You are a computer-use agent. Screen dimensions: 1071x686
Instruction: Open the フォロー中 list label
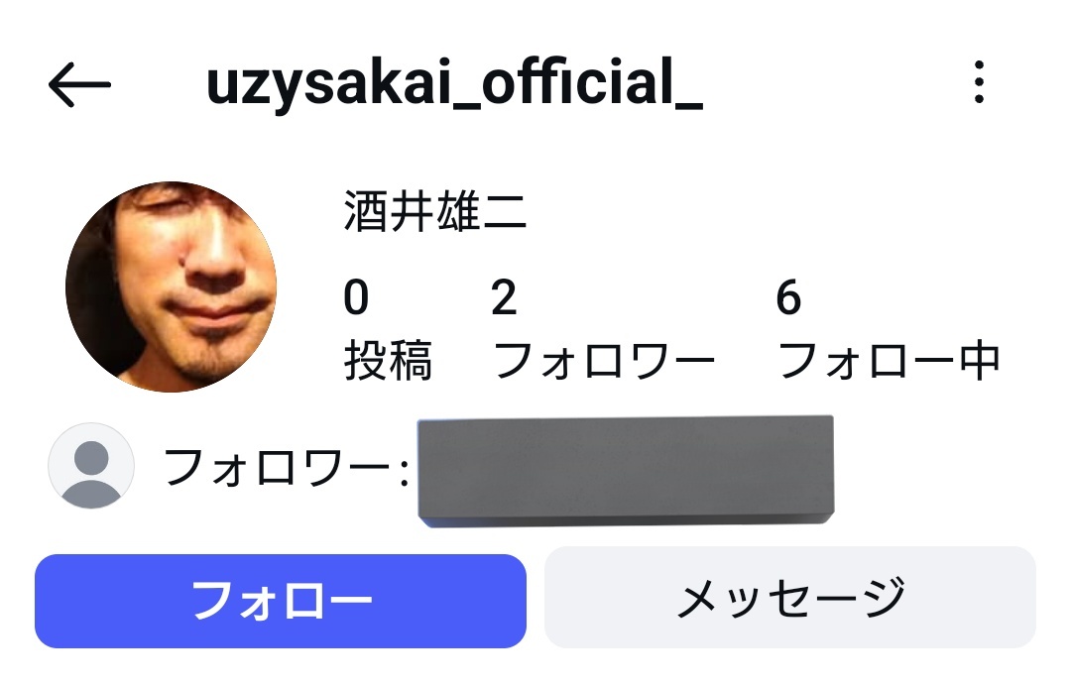pyautogui.click(x=889, y=361)
